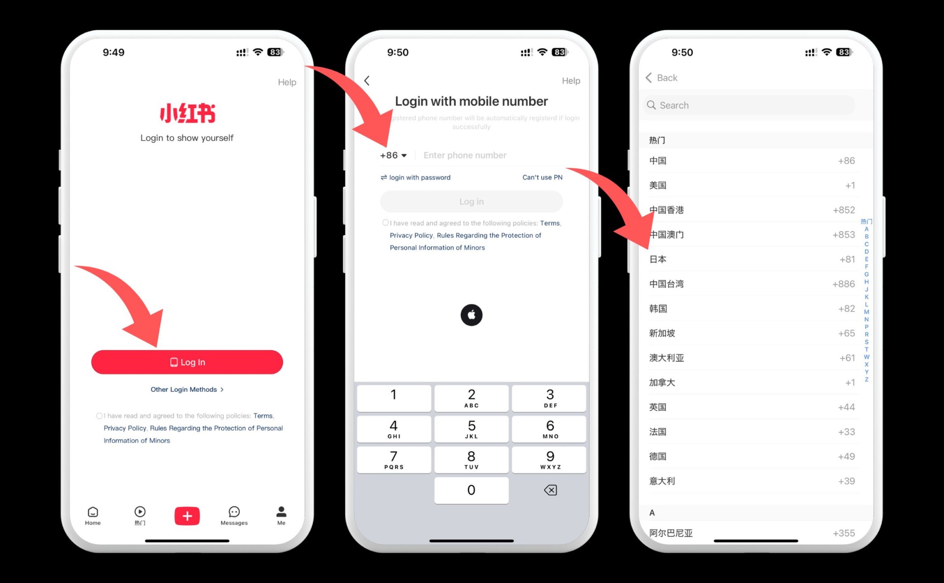The height and width of the screenshot is (583, 944).
Task: Open Other Login Methods menu
Action: point(187,389)
